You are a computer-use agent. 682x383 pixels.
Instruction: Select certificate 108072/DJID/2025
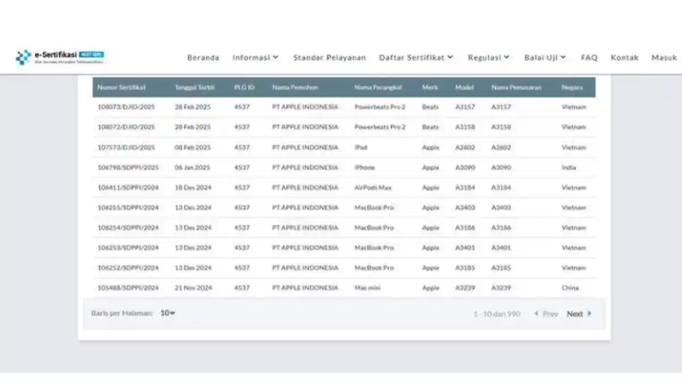[x=126, y=127]
